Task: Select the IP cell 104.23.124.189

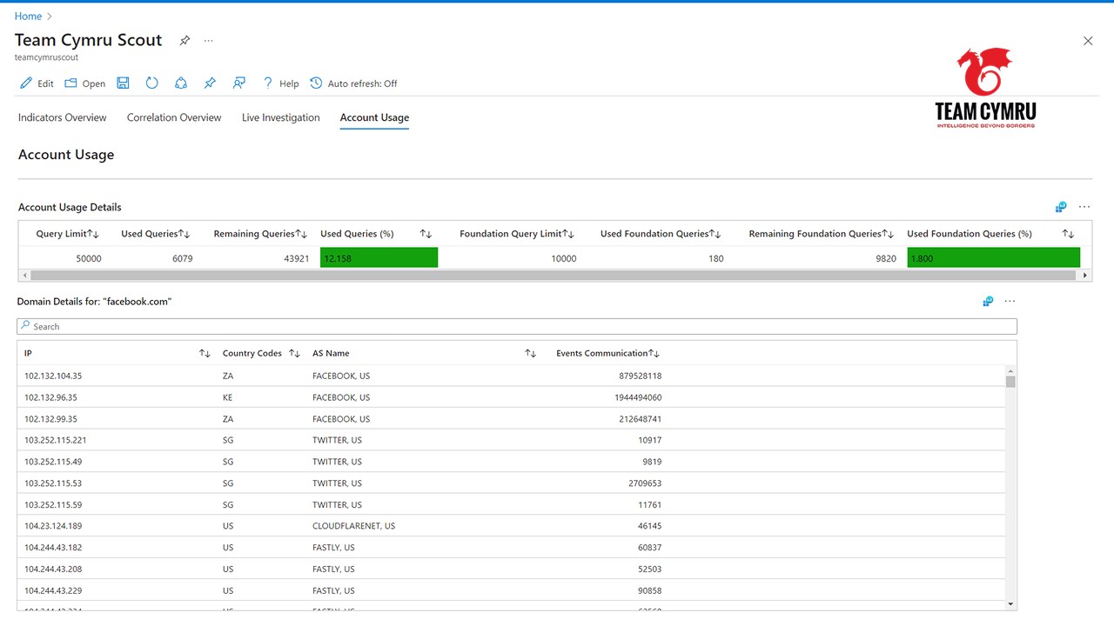Action: [x=53, y=526]
